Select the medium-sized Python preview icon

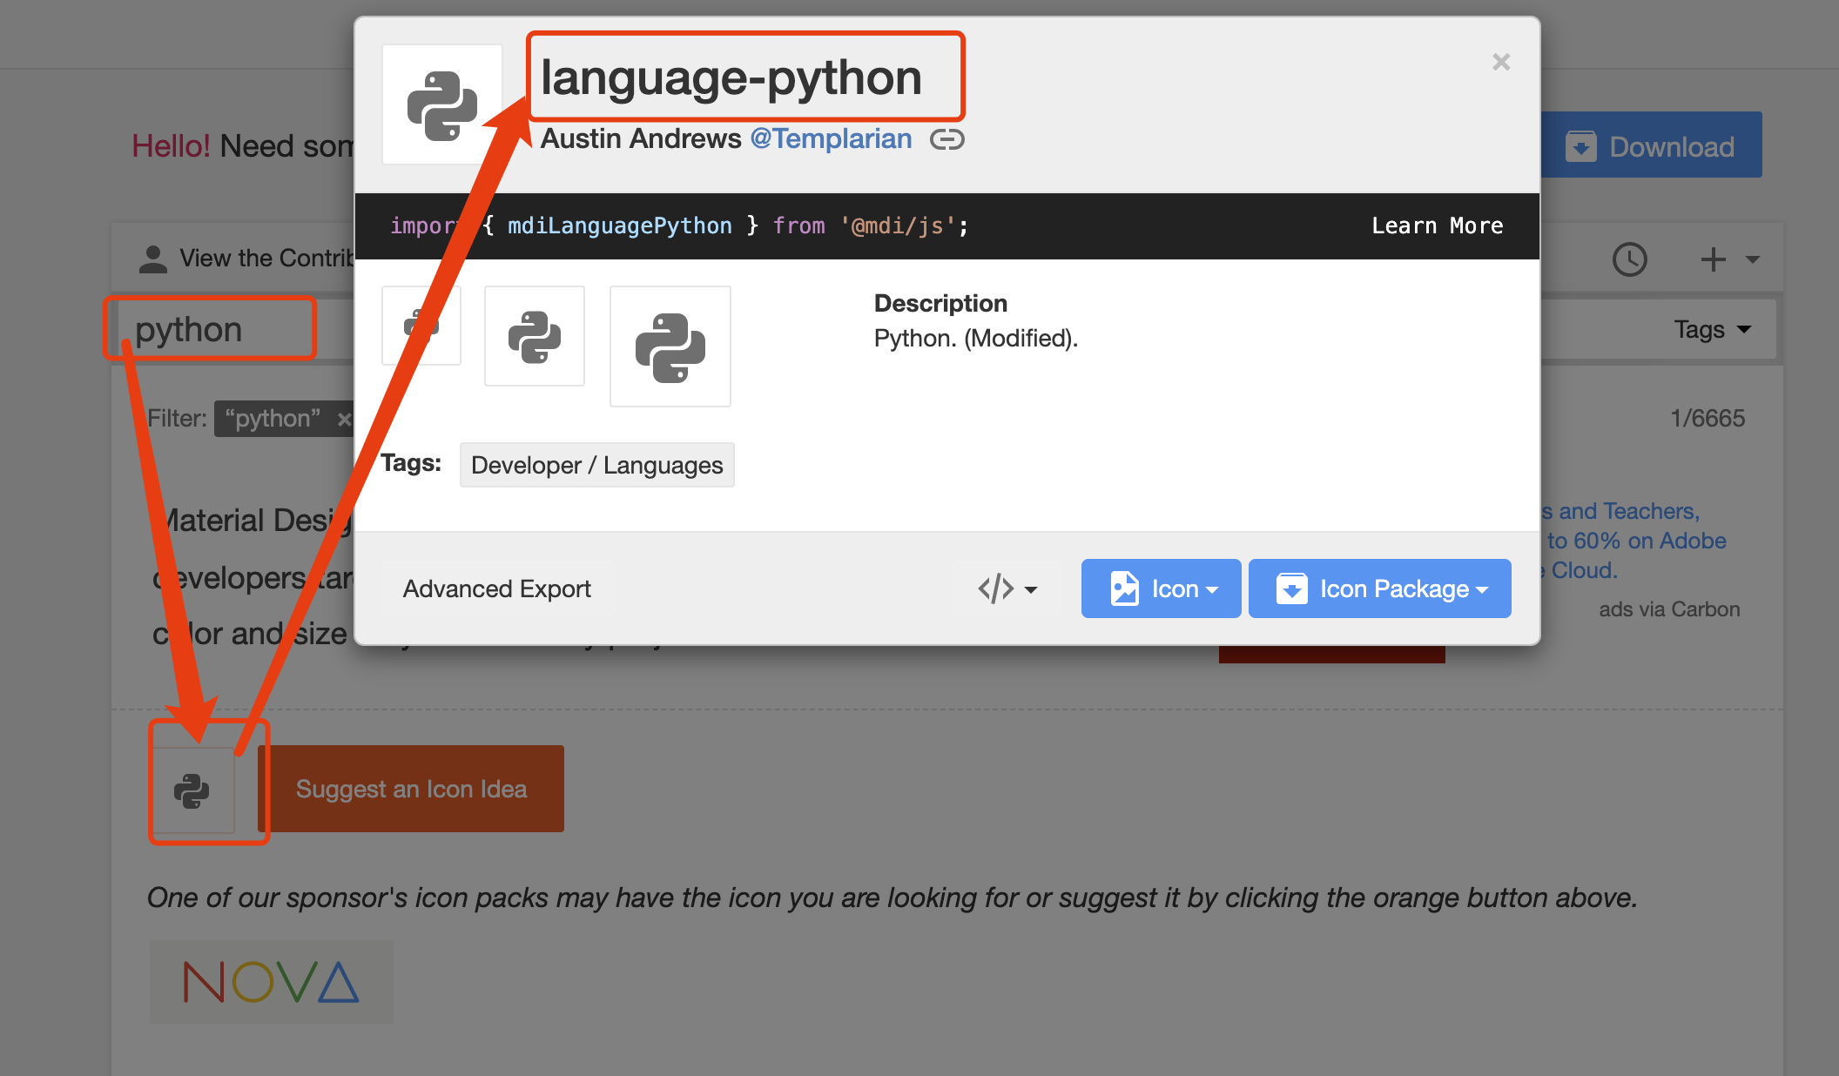pyautogui.click(x=534, y=336)
